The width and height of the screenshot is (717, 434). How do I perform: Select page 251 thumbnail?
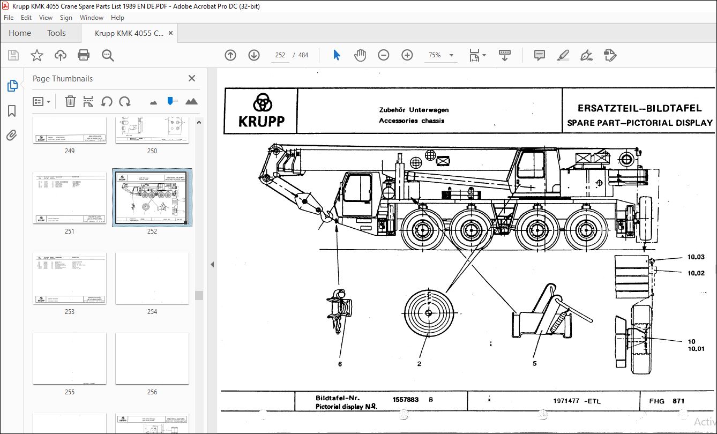pyautogui.click(x=70, y=198)
